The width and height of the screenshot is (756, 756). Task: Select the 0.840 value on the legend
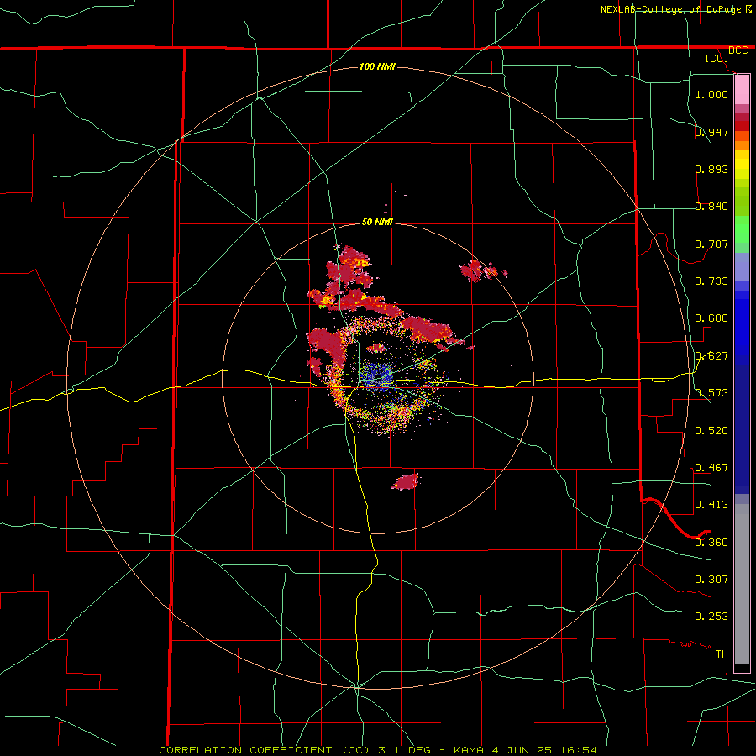[711, 207]
